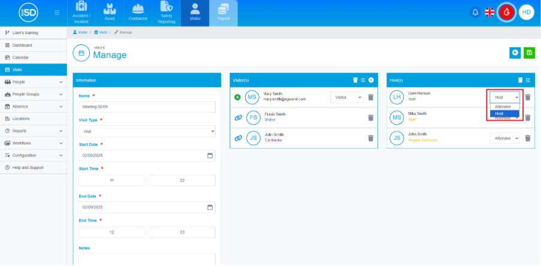
Task: Click the hamburger menu icon
Action: point(57,13)
